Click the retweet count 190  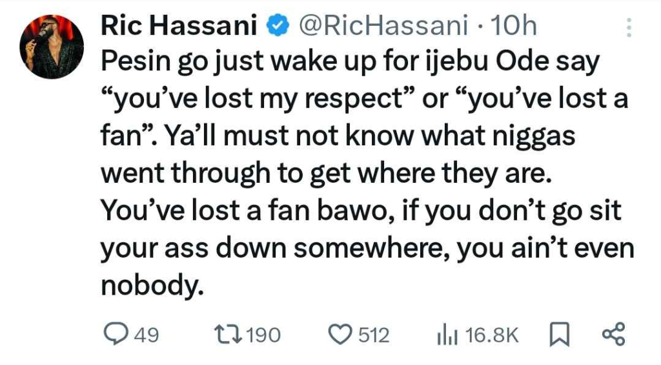[264, 335]
